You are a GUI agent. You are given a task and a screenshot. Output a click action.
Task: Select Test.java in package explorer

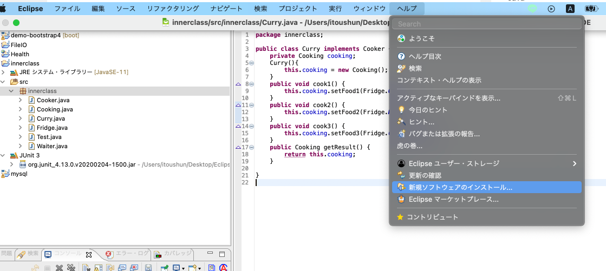pos(49,137)
